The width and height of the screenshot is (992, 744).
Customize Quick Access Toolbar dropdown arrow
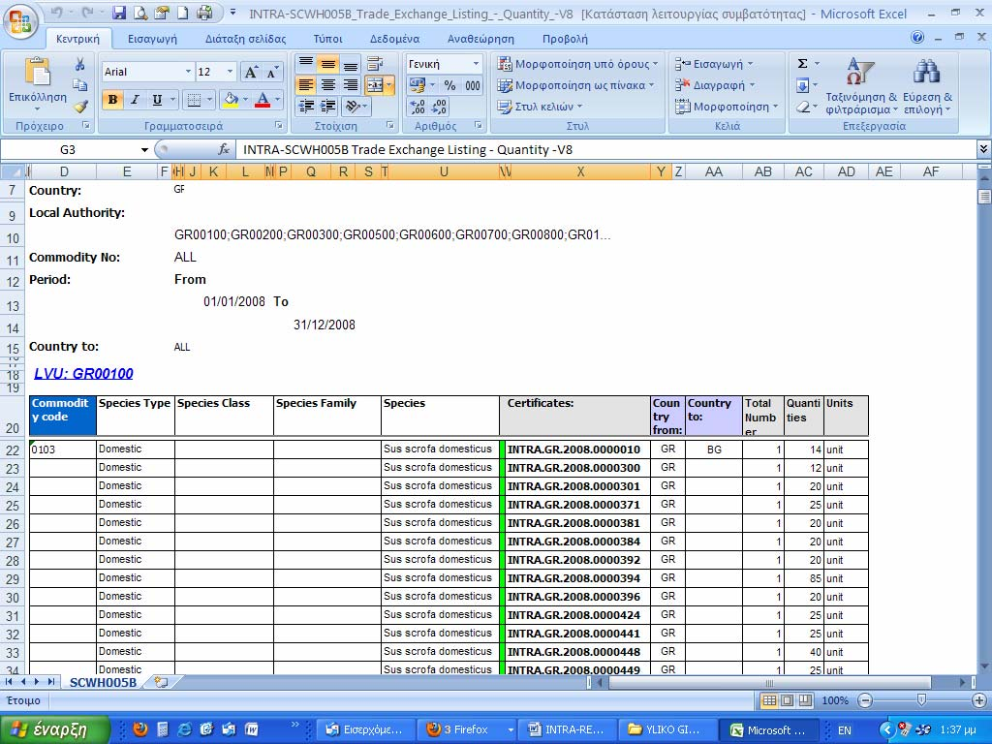click(232, 13)
